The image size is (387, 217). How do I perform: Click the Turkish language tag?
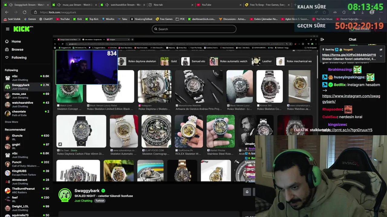coord(100,201)
